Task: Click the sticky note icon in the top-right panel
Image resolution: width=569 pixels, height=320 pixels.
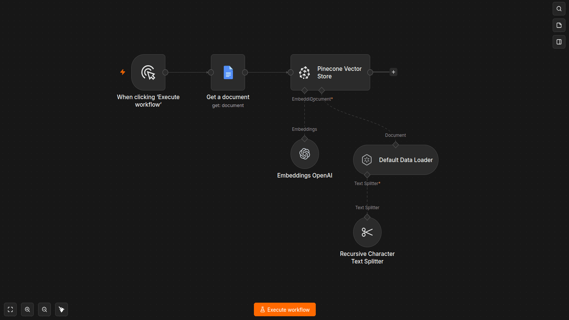Action: [559, 25]
